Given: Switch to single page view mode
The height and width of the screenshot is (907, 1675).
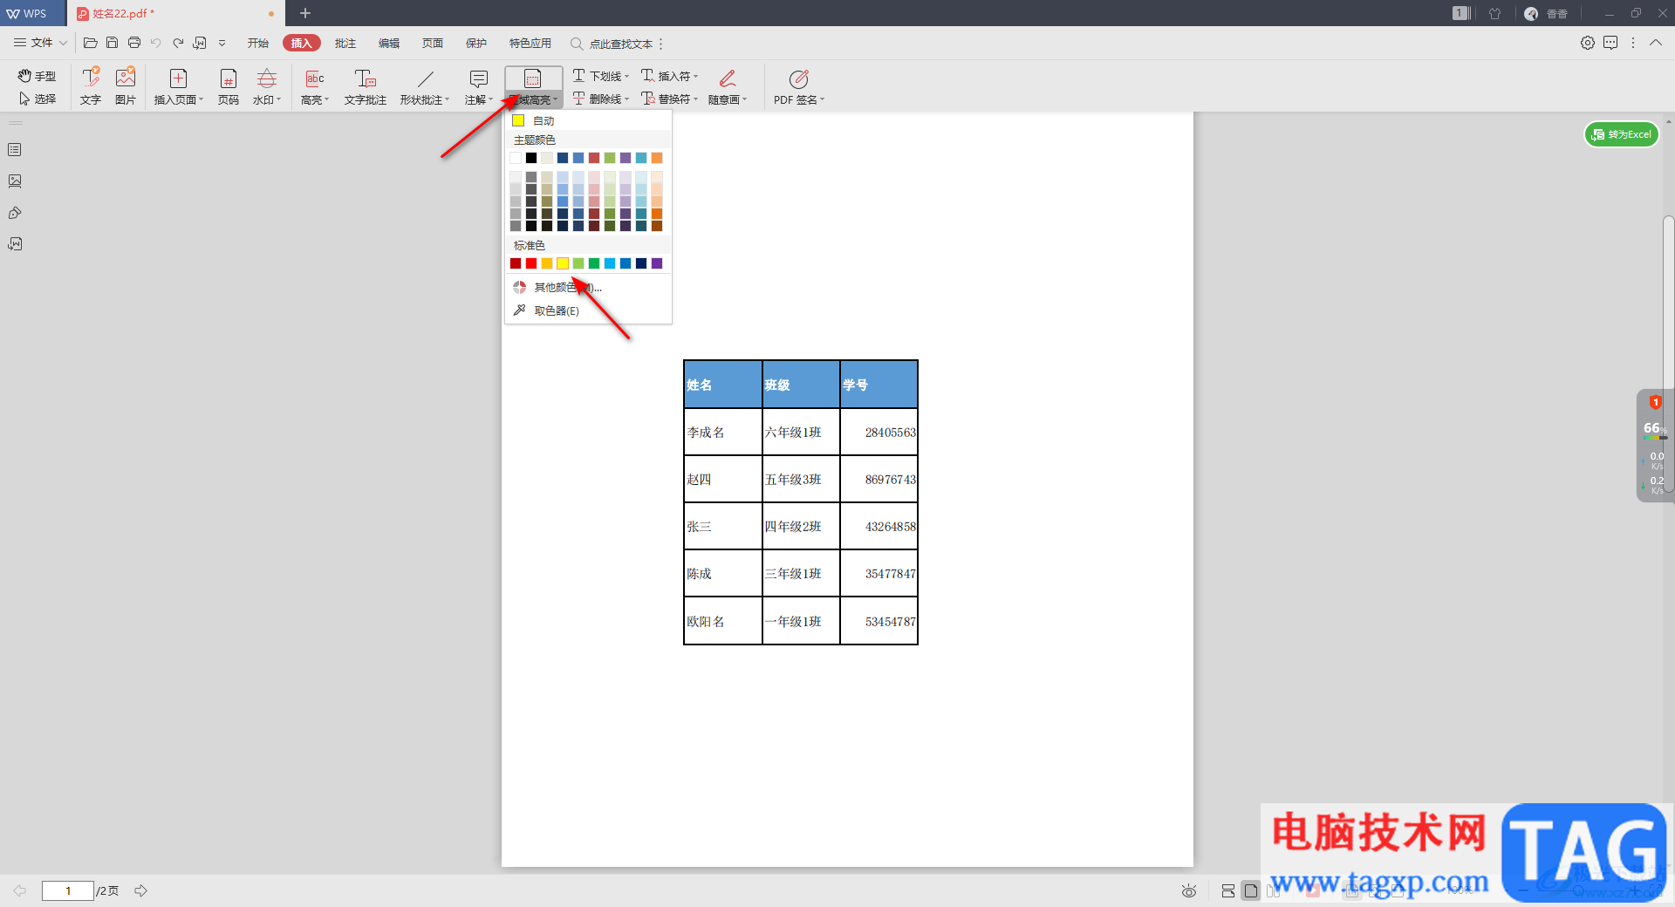Looking at the screenshot, I should [1251, 890].
